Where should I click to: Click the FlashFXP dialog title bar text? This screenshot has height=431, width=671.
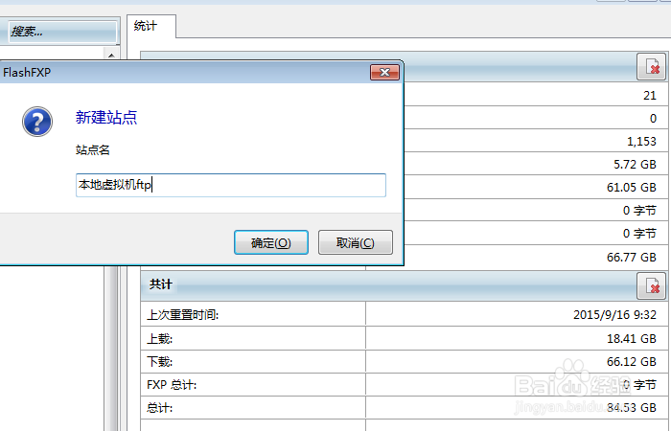click(x=27, y=73)
